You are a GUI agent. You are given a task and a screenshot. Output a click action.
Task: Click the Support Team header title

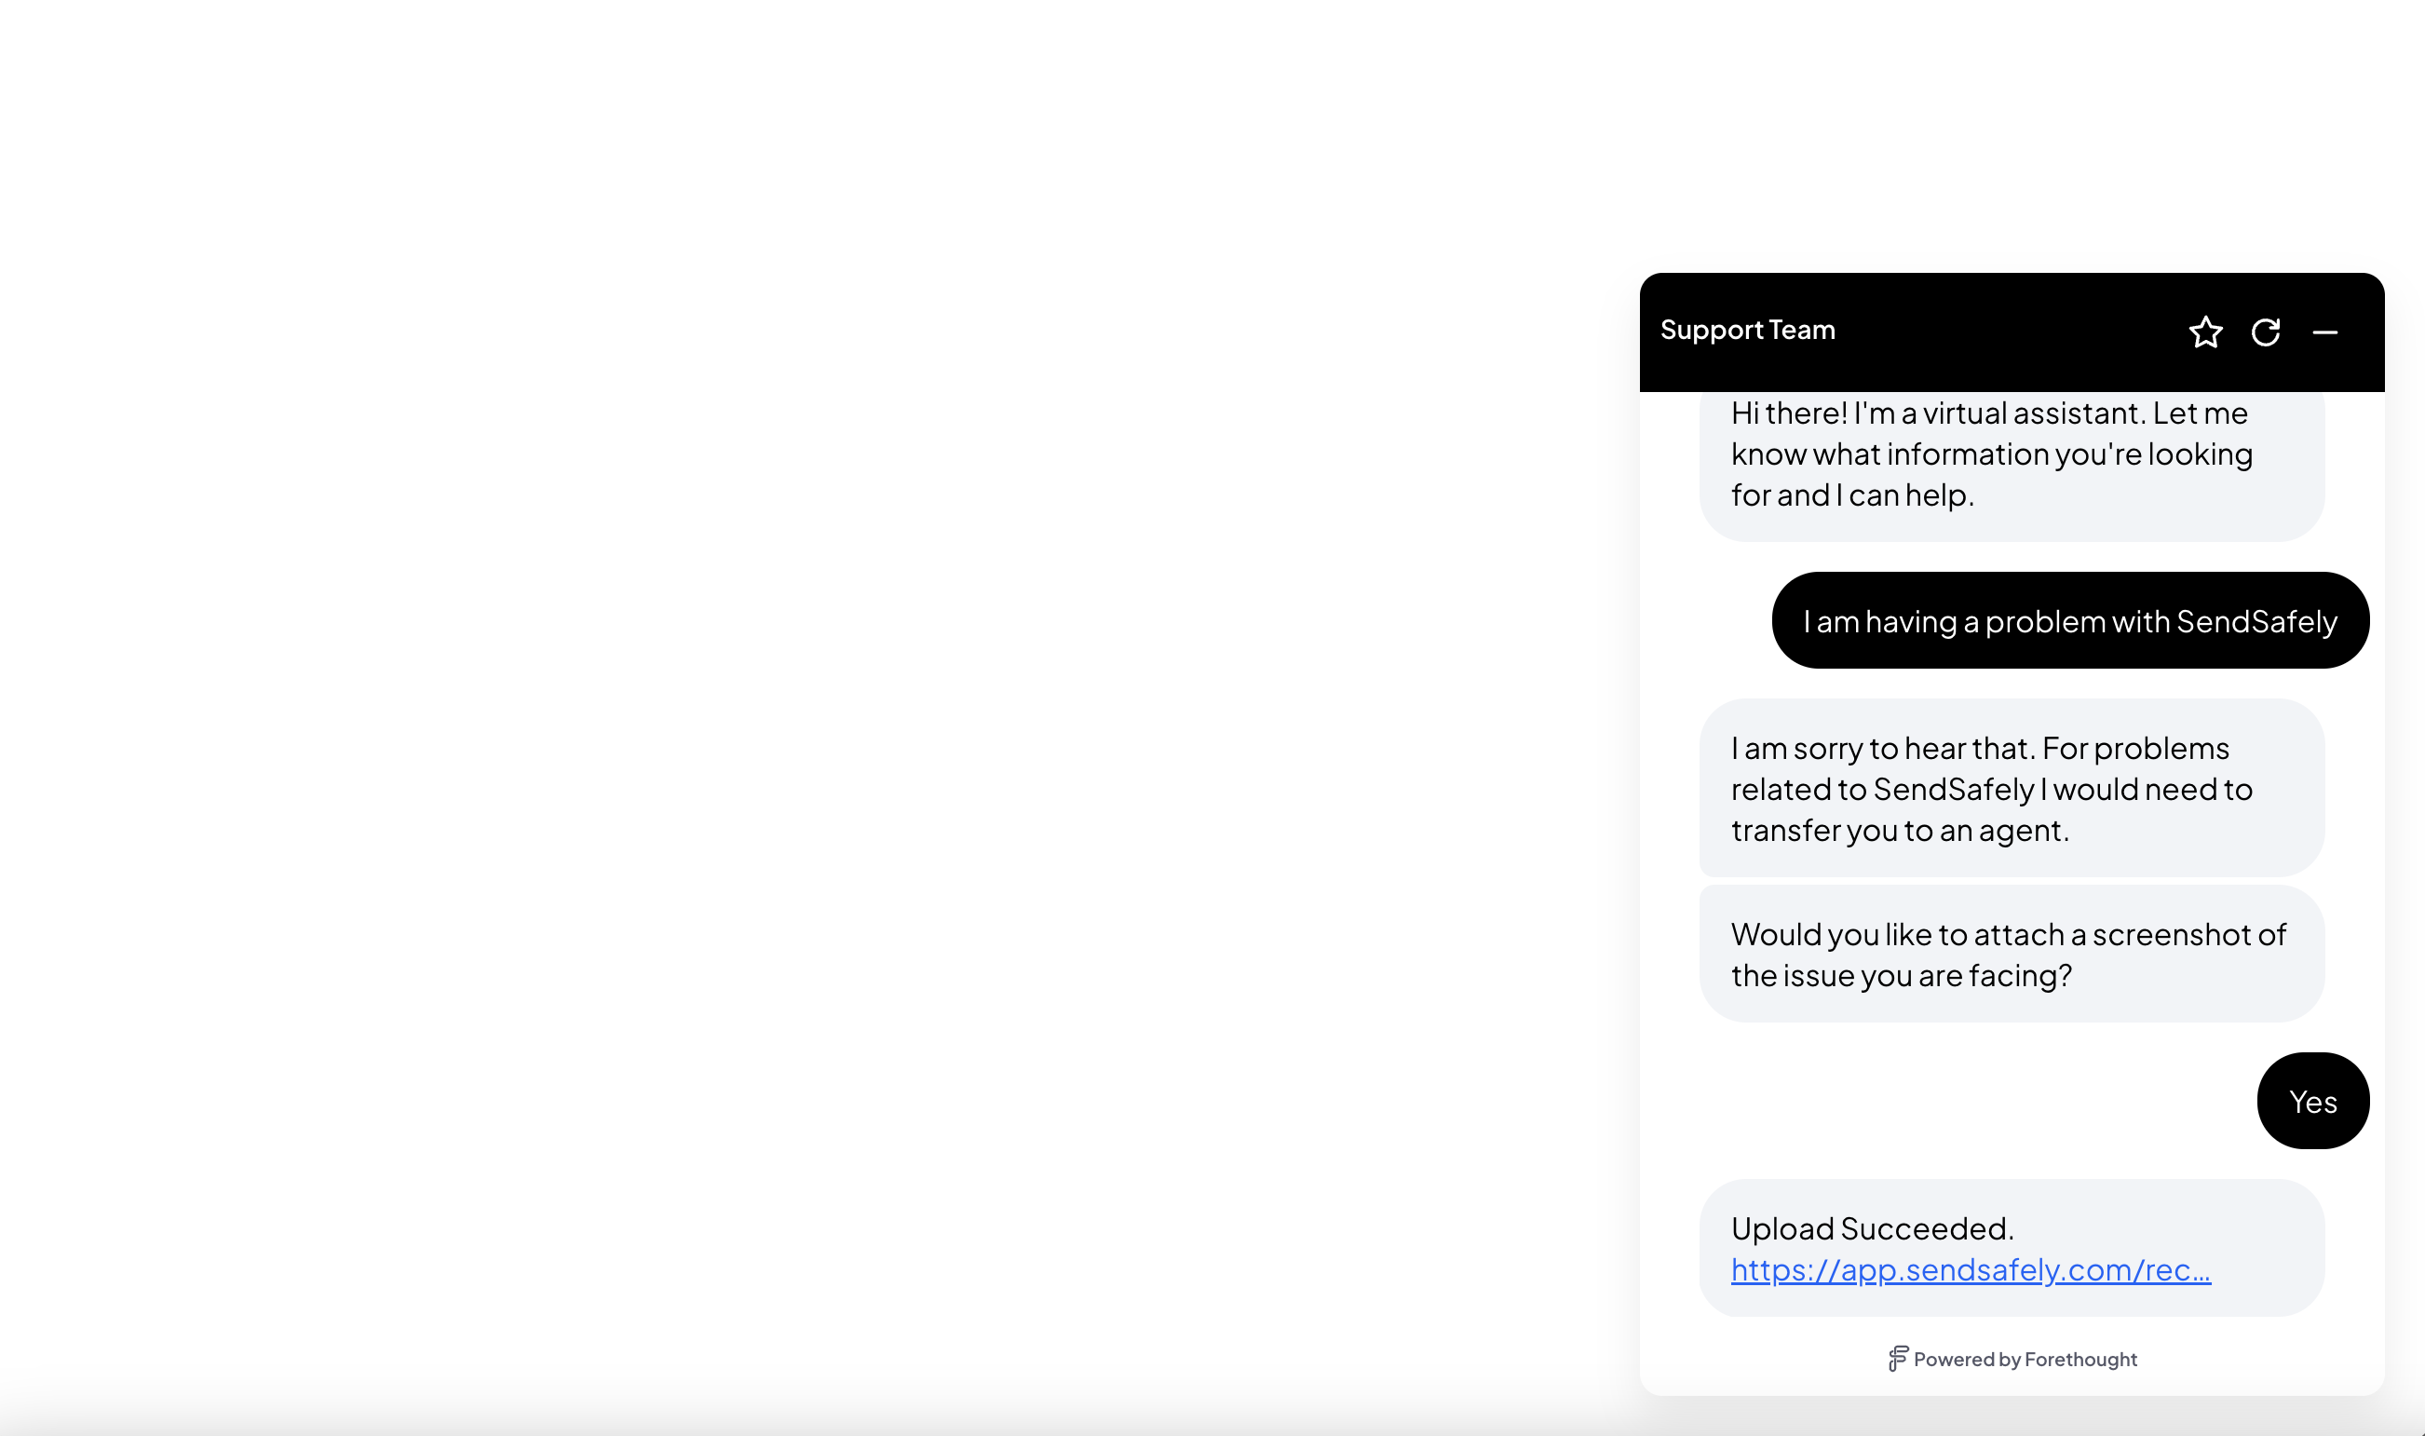point(1747,330)
